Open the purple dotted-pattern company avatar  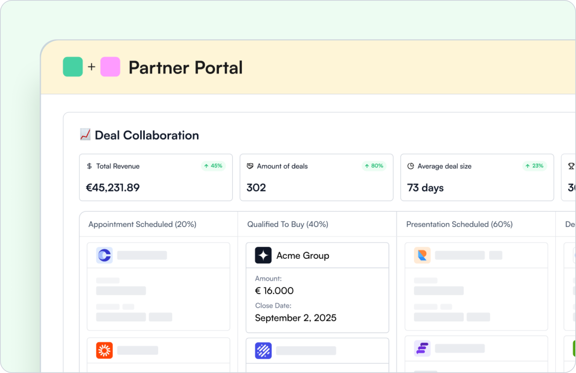tap(263, 350)
